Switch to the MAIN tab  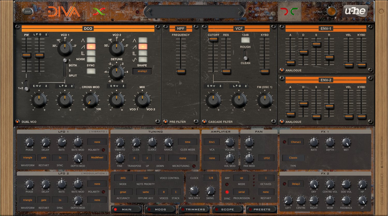coord(126,209)
